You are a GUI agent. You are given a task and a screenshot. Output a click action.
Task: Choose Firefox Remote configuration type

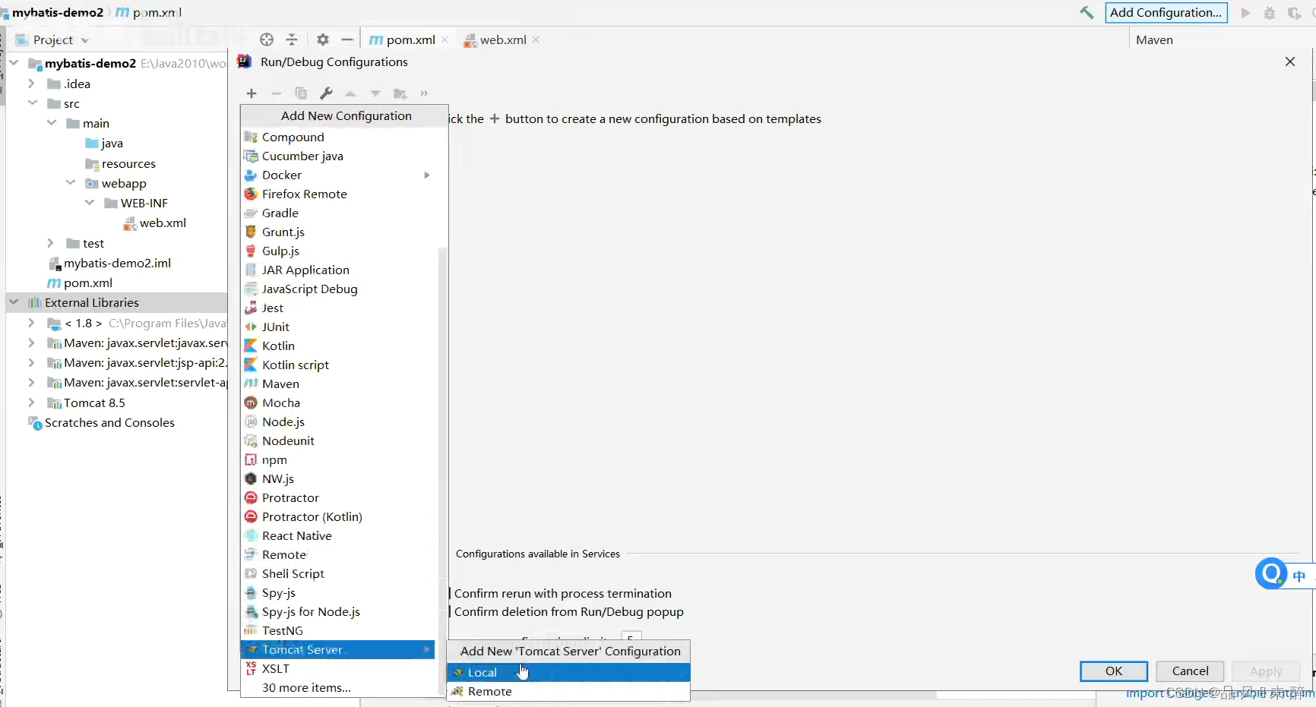coord(338,194)
